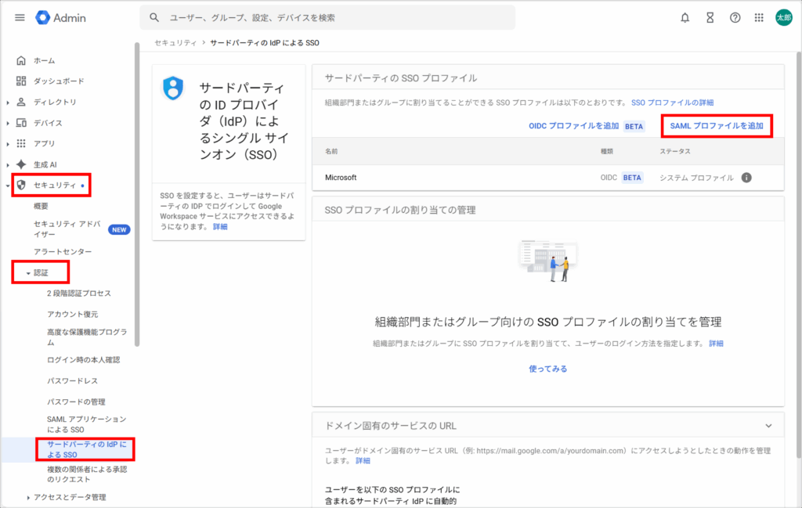Click the Google Admin logo

(x=61, y=17)
